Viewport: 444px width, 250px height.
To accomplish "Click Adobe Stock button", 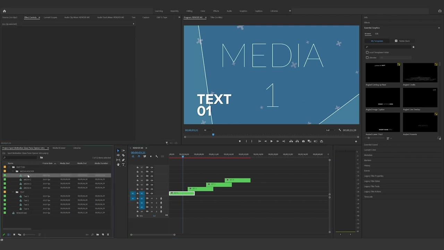I will click(x=402, y=41).
